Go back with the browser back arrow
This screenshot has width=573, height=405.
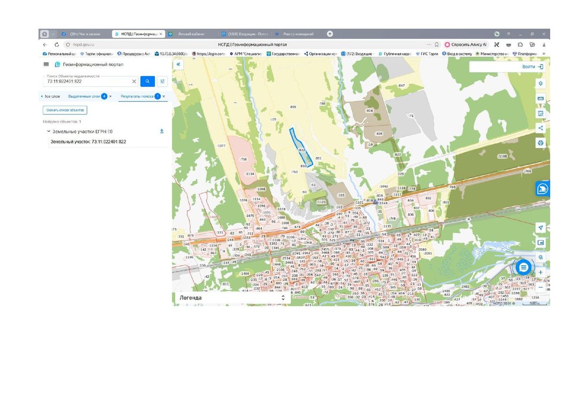(x=45, y=44)
